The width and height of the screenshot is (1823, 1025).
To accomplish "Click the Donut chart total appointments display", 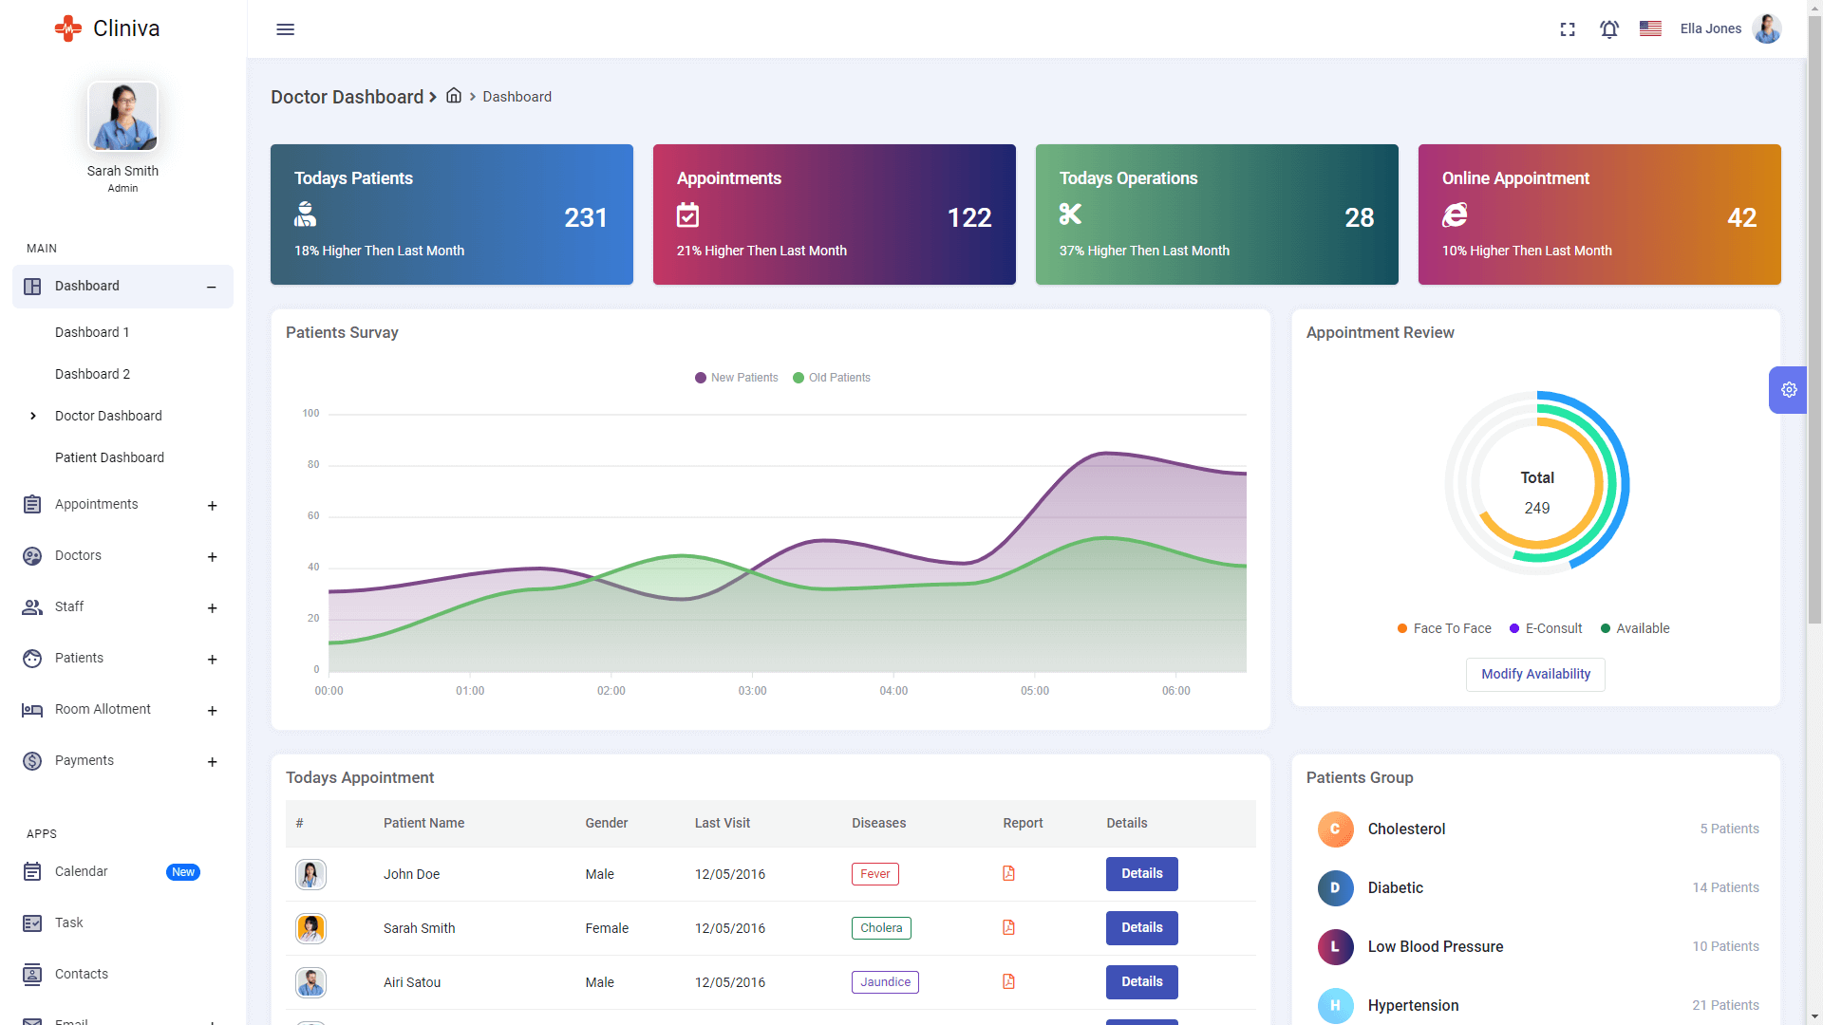I will tap(1535, 492).
